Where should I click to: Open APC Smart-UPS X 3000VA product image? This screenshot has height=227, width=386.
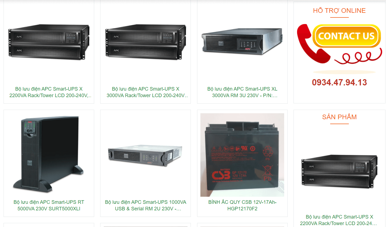point(146,42)
